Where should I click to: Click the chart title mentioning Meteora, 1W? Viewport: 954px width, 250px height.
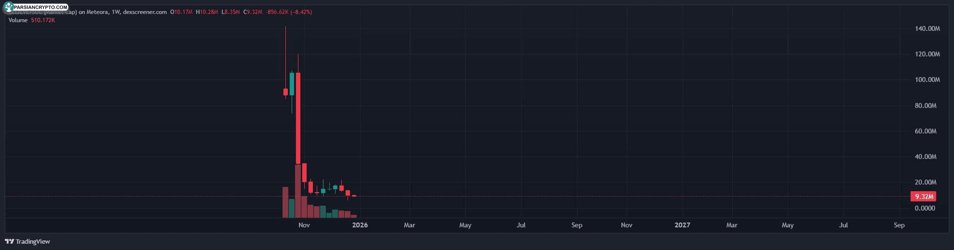[87, 12]
